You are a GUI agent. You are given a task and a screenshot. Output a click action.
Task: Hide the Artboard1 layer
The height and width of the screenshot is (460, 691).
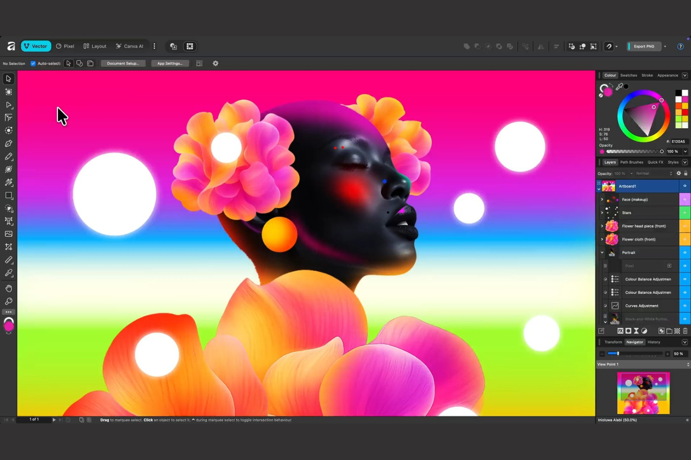pyautogui.click(x=685, y=186)
